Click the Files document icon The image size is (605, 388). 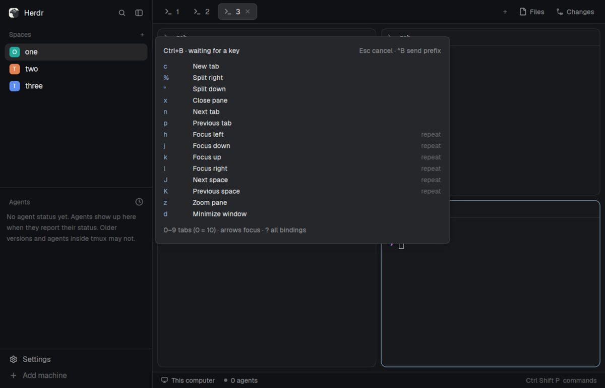pos(523,12)
